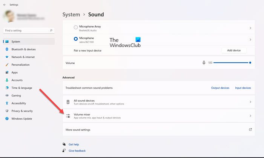Open the Output devices troubleshooter link
This screenshot has width=264, height=158.
point(220,88)
